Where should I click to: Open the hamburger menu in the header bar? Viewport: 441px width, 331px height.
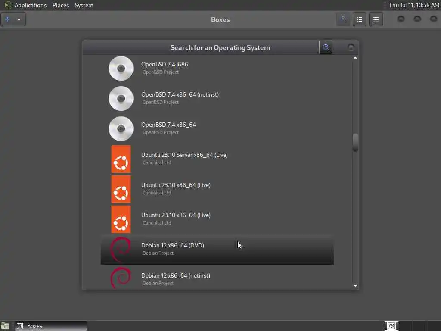tap(376, 19)
